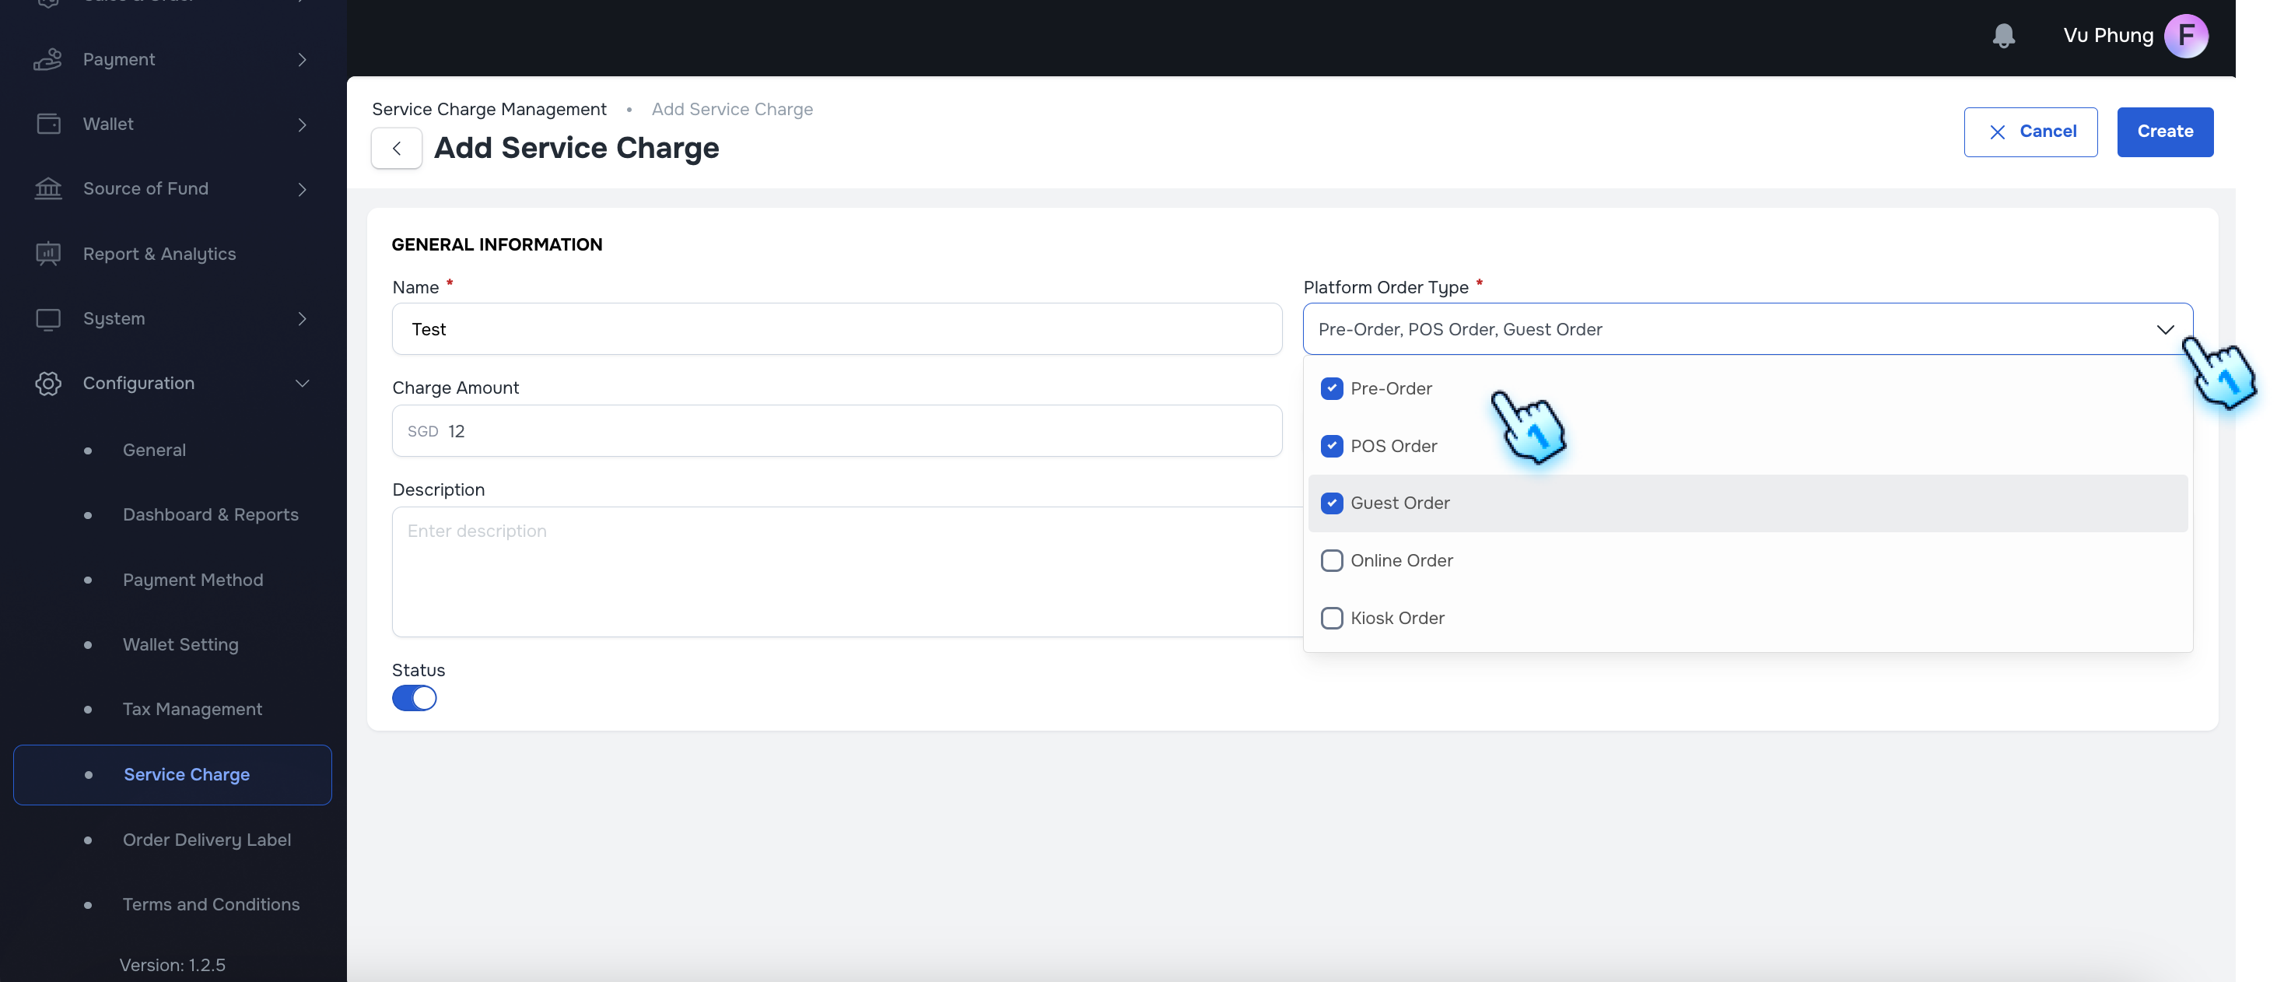Enable the Online Order checkbox

pyautogui.click(x=1332, y=559)
